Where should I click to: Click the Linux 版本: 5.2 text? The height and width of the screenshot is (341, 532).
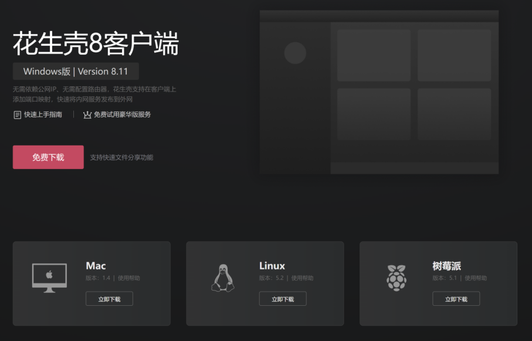pos(272,278)
